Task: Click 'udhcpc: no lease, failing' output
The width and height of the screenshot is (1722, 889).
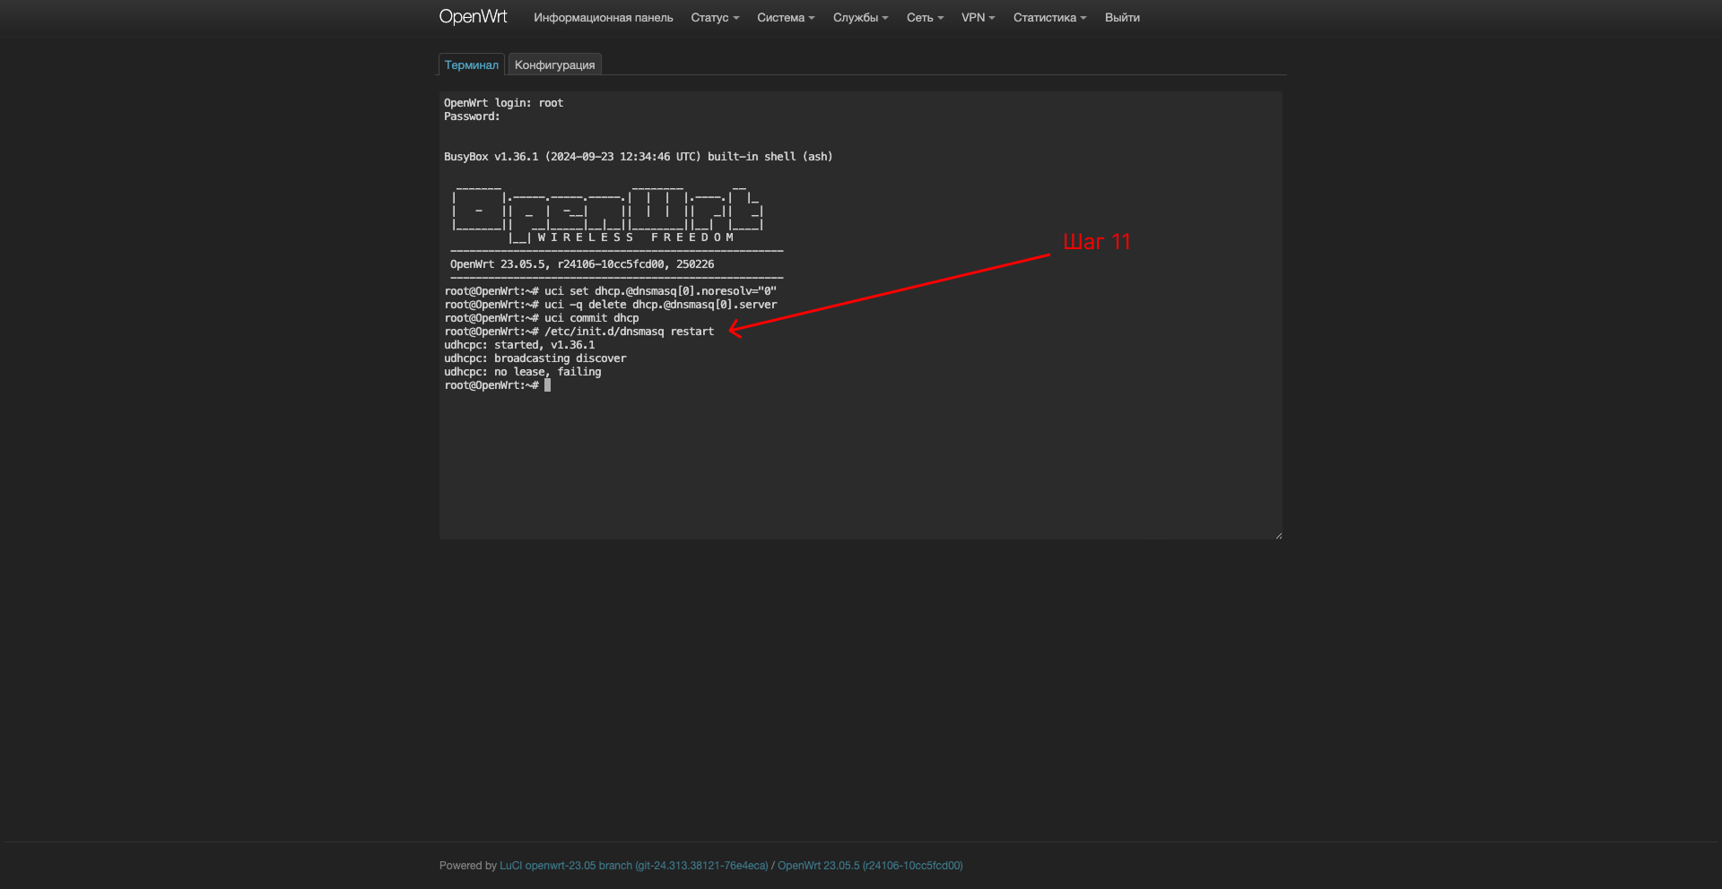Action: click(523, 372)
